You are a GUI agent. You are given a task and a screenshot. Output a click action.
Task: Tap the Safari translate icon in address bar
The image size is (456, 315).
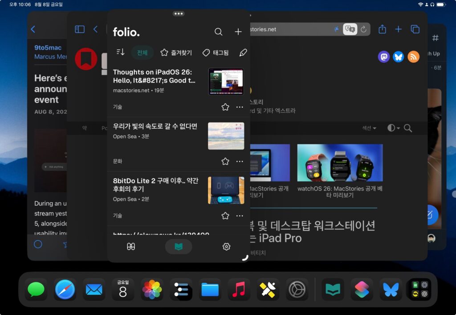click(350, 29)
